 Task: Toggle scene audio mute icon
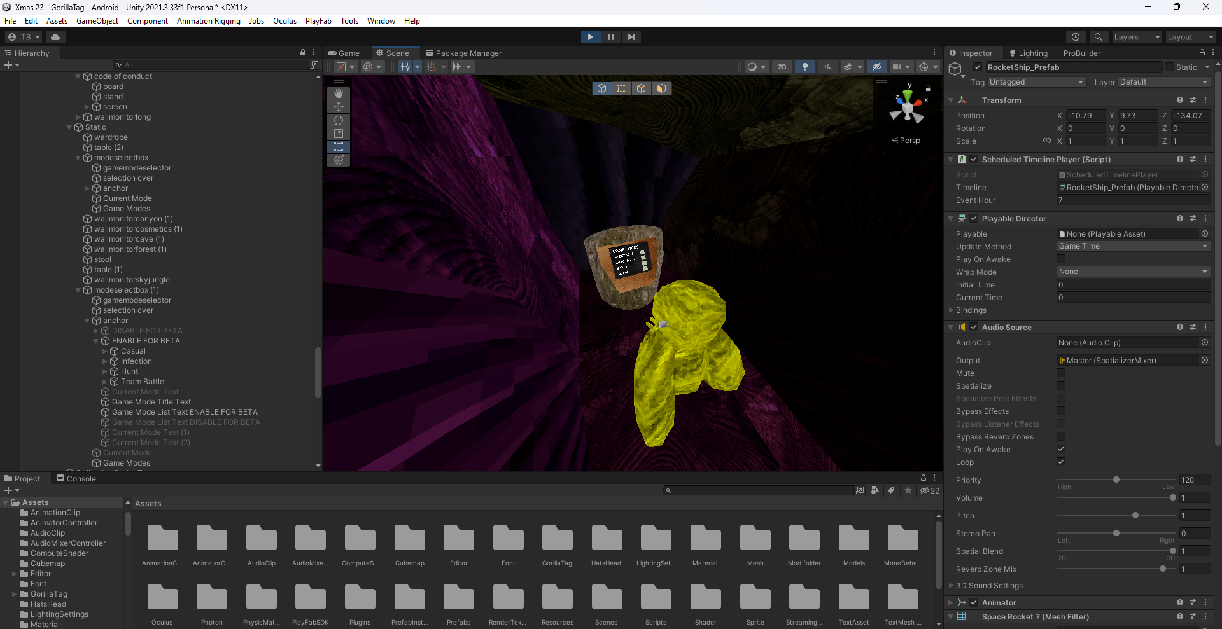pyautogui.click(x=828, y=67)
